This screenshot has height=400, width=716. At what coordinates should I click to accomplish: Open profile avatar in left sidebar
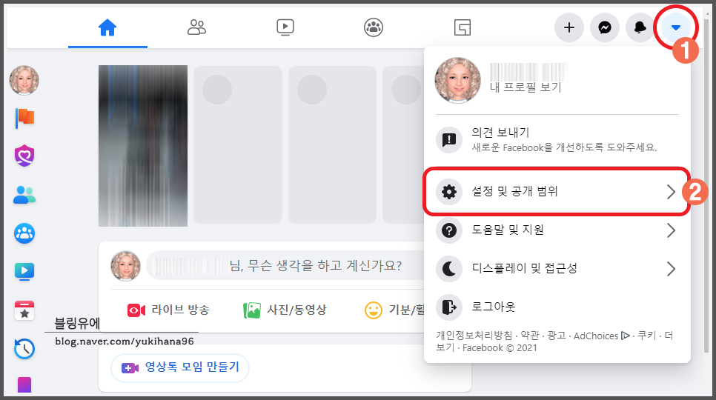24,80
